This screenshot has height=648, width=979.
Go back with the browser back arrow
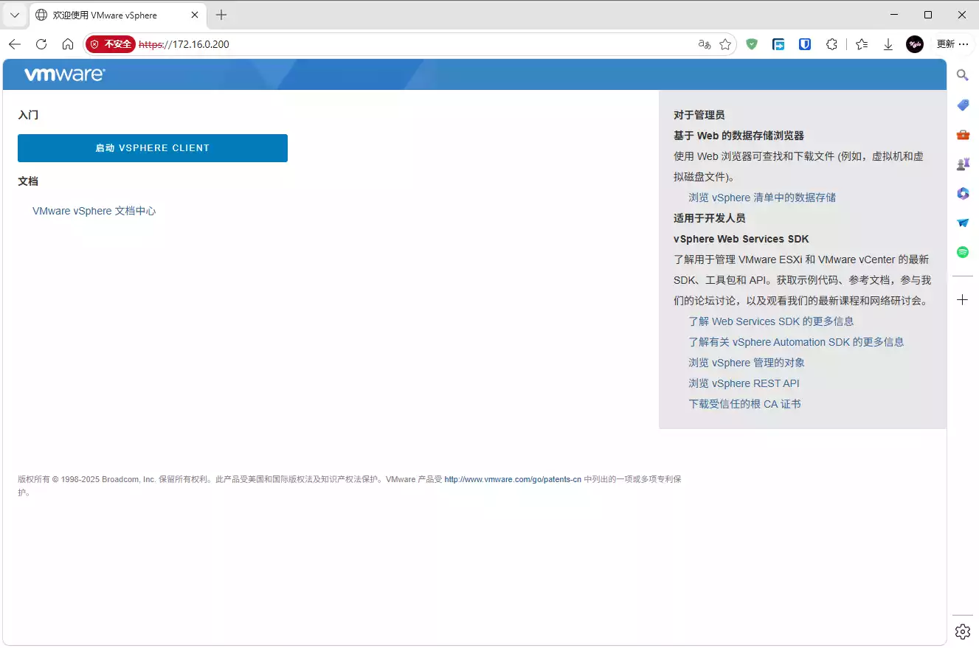pos(15,44)
